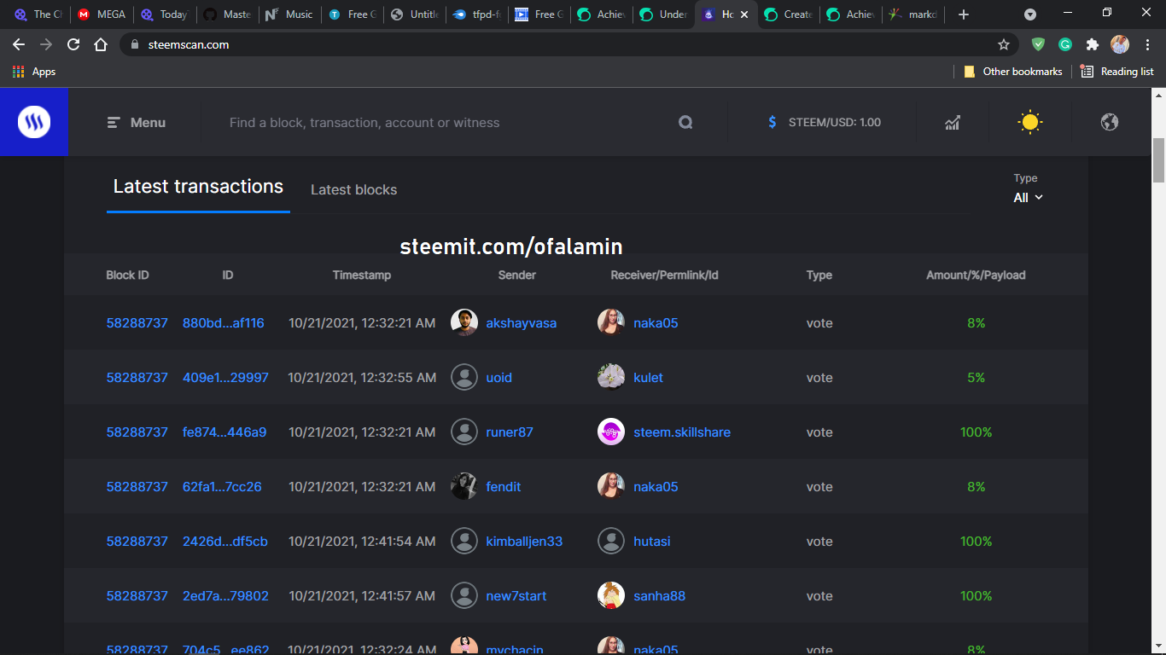This screenshot has width=1166, height=655.
Task: Open the Reading list
Action: coord(1117,72)
